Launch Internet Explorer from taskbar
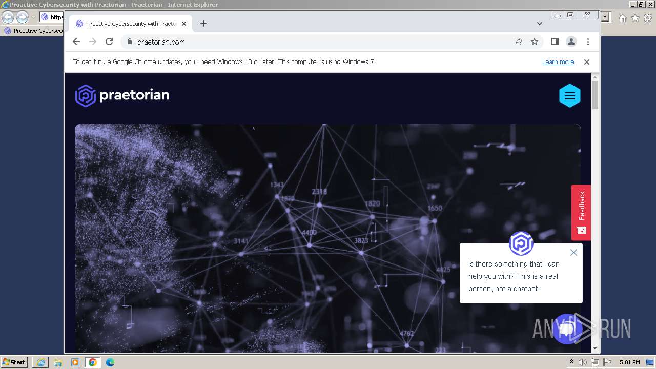 pos(40,362)
